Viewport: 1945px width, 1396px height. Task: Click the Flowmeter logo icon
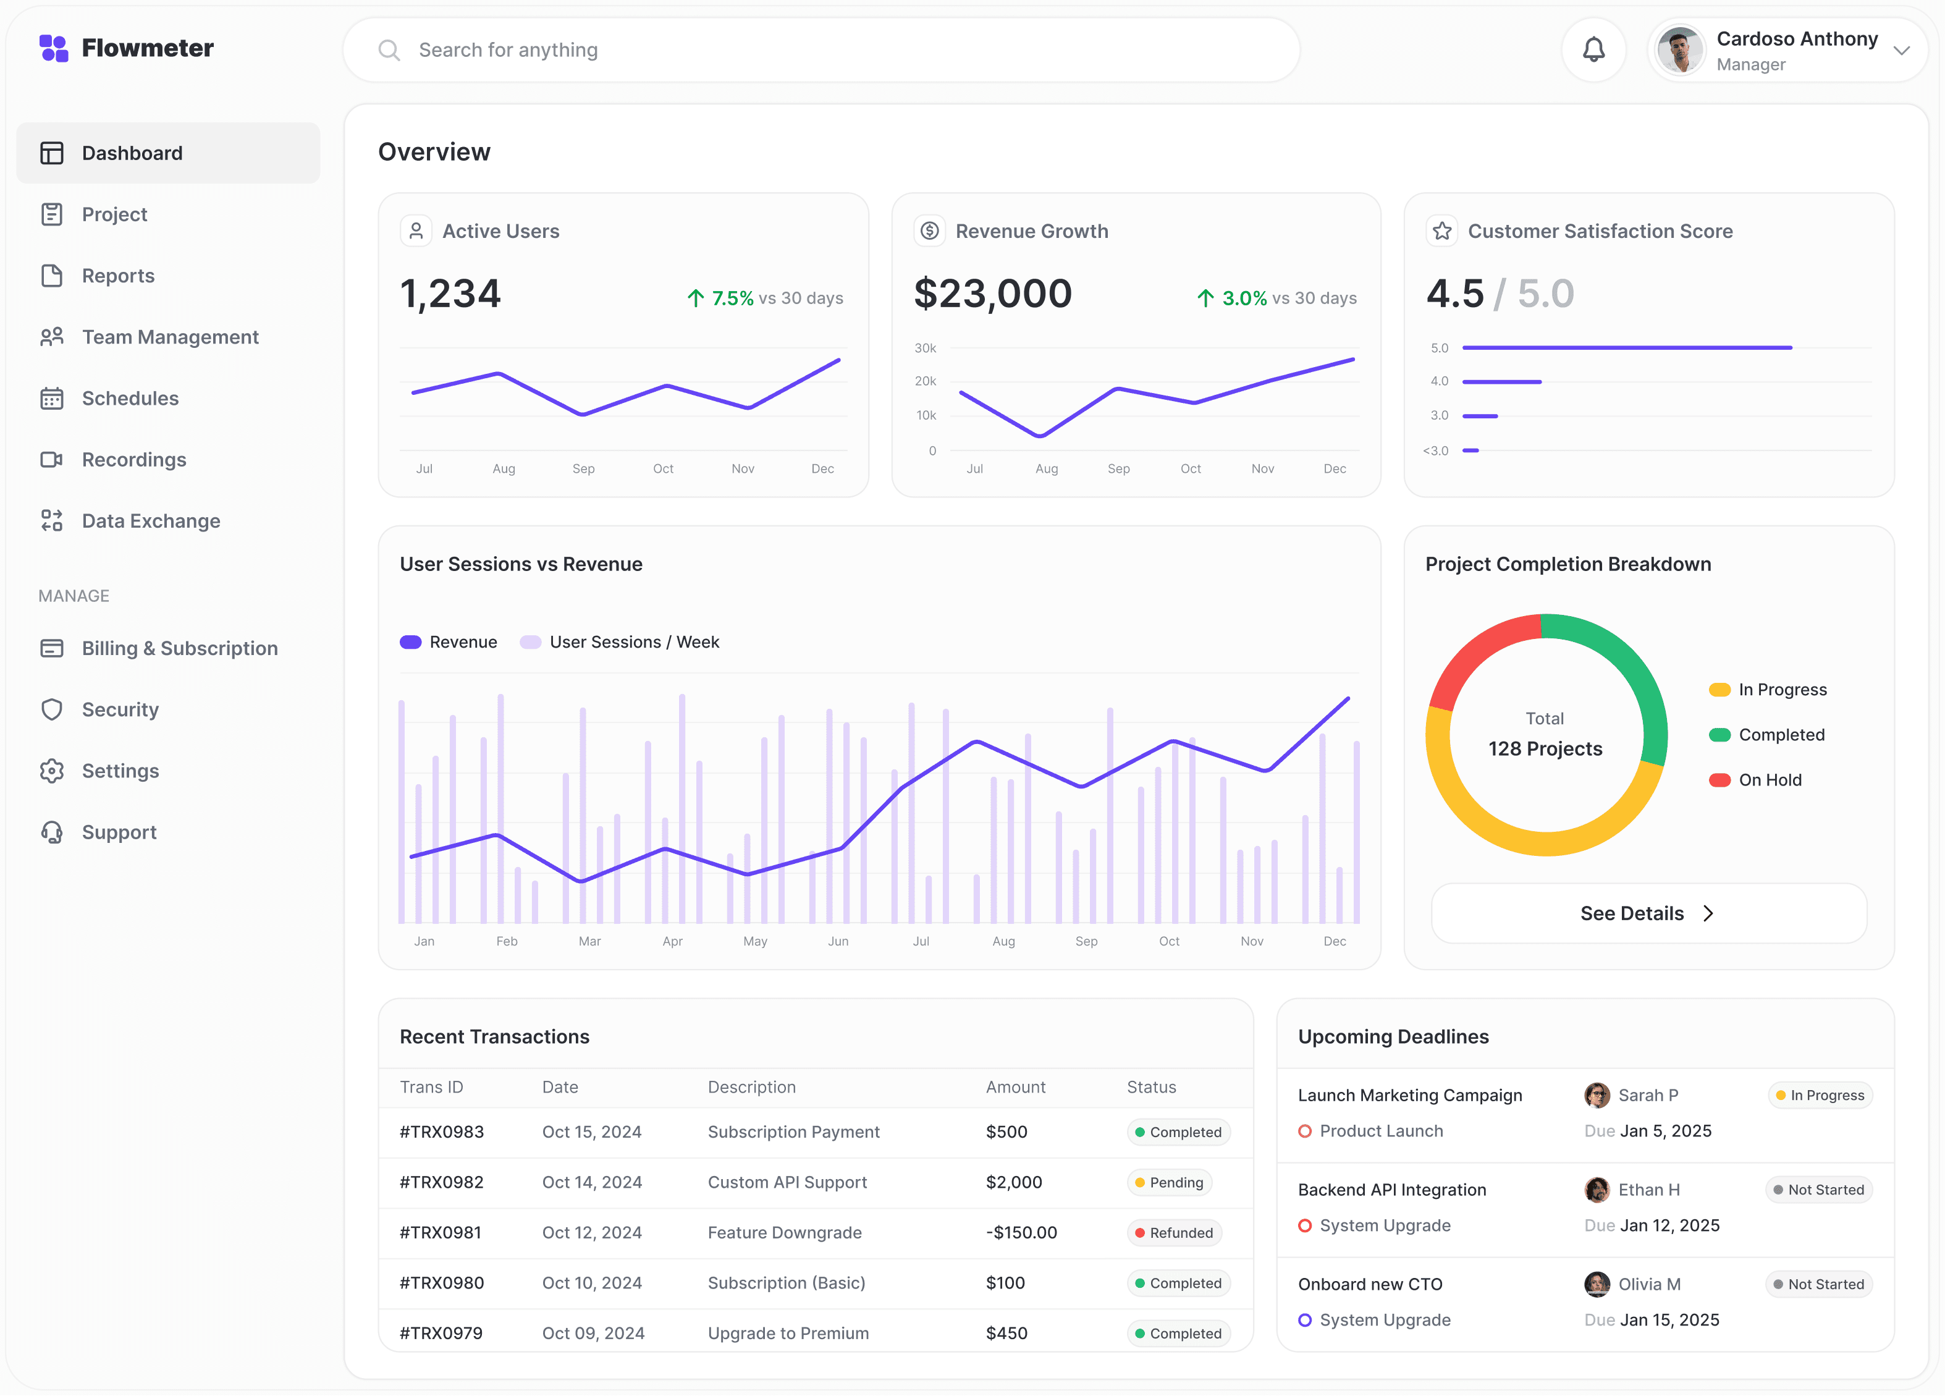[53, 48]
